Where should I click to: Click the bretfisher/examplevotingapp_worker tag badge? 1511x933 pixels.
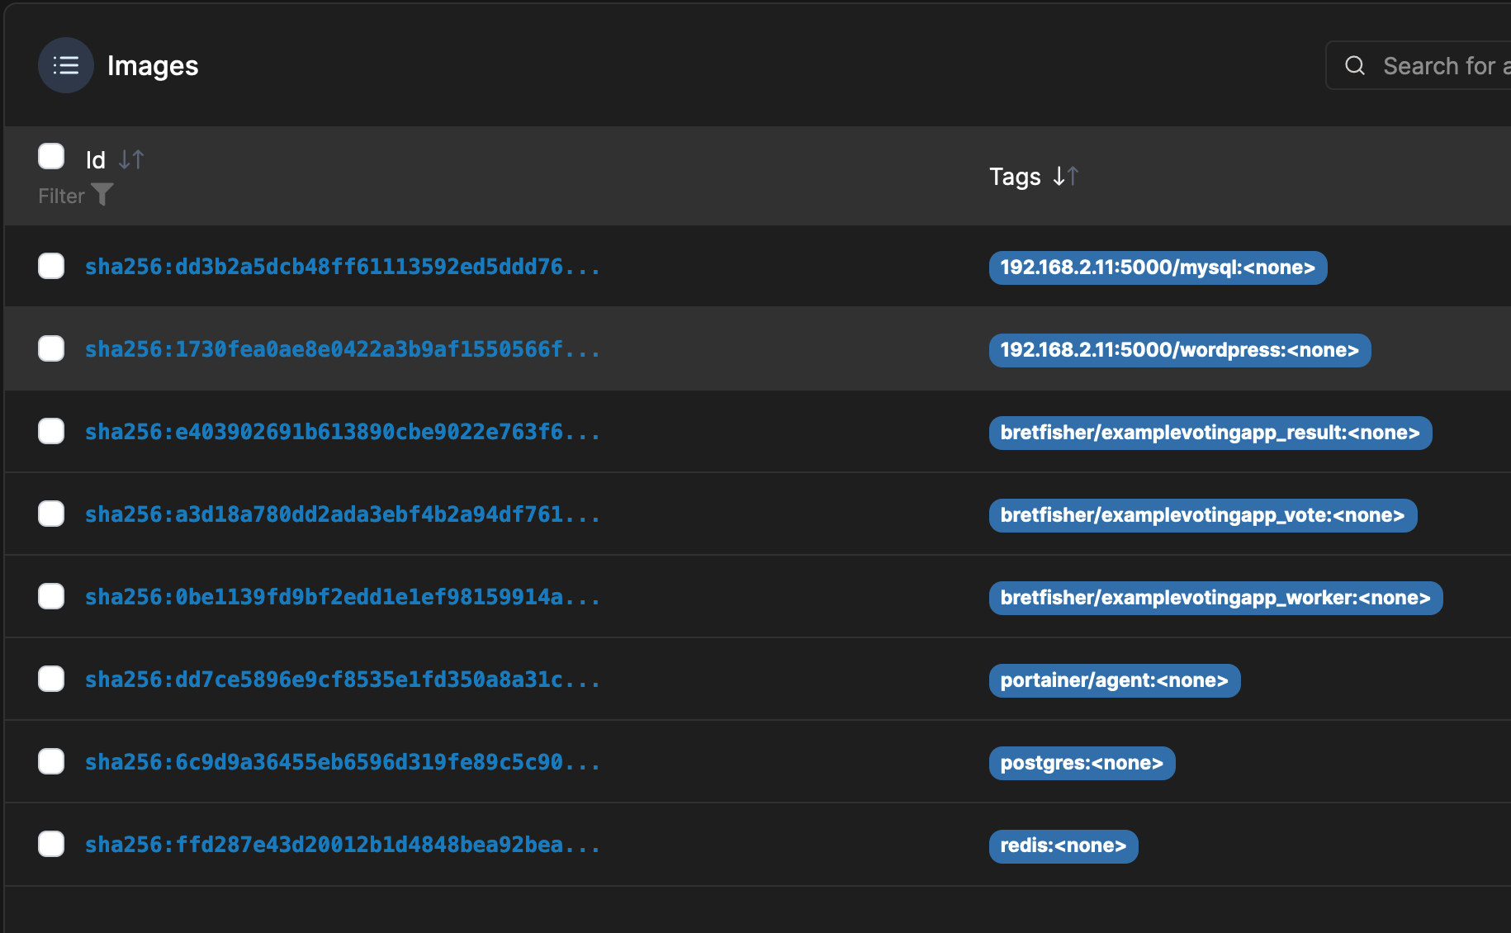pyautogui.click(x=1215, y=598)
